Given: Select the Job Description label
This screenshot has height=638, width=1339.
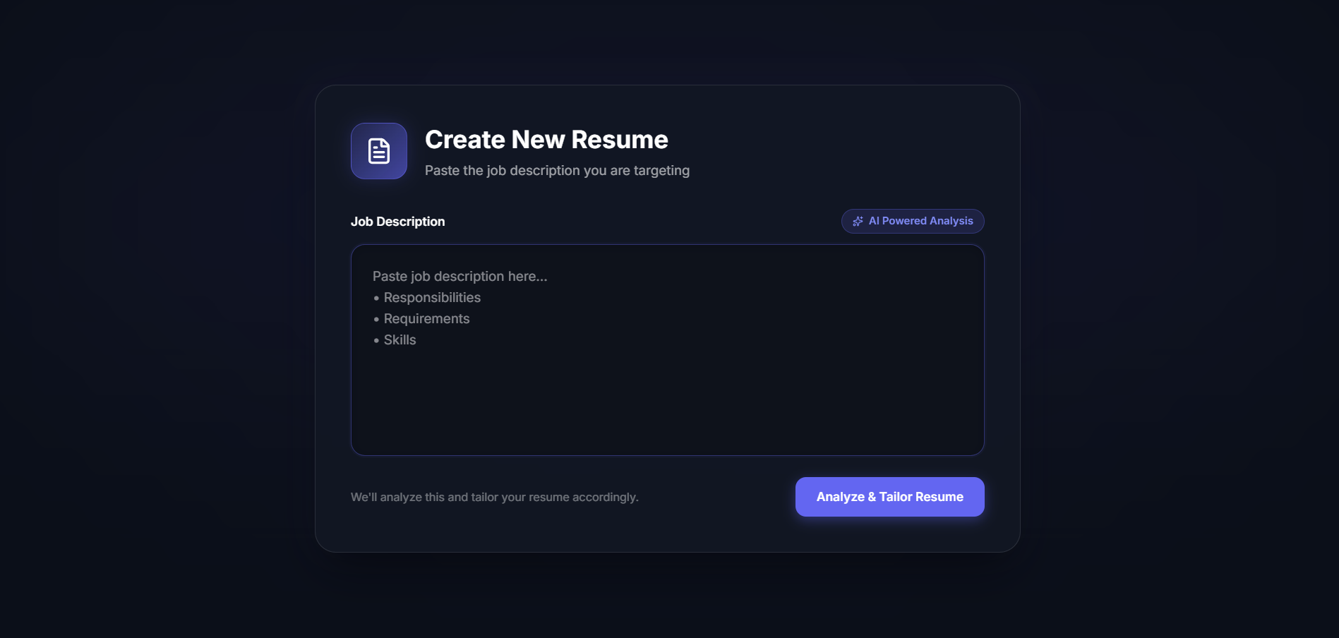Looking at the screenshot, I should [x=397, y=221].
